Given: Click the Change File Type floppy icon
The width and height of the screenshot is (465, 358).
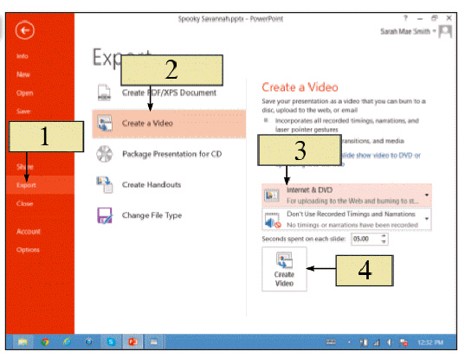Looking at the screenshot, I should (x=105, y=215).
